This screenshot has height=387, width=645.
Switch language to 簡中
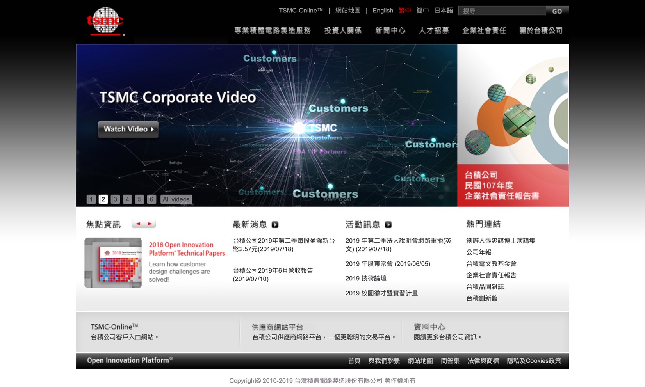pyautogui.click(x=423, y=11)
